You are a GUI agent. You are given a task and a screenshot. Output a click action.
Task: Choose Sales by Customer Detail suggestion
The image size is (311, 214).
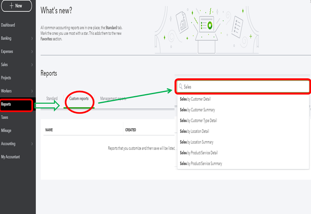201,99
